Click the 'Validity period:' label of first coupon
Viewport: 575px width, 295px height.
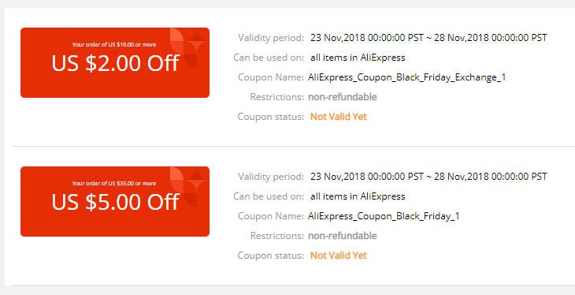(x=271, y=38)
